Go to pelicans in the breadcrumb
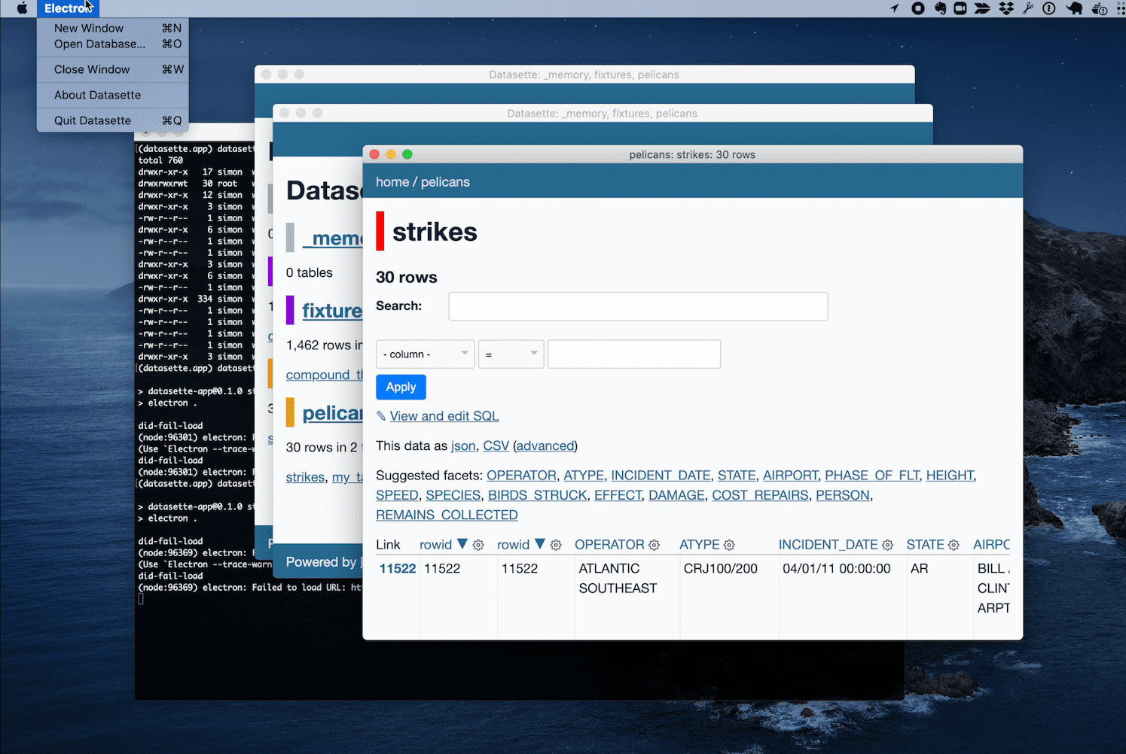1126x754 pixels. pyautogui.click(x=445, y=182)
